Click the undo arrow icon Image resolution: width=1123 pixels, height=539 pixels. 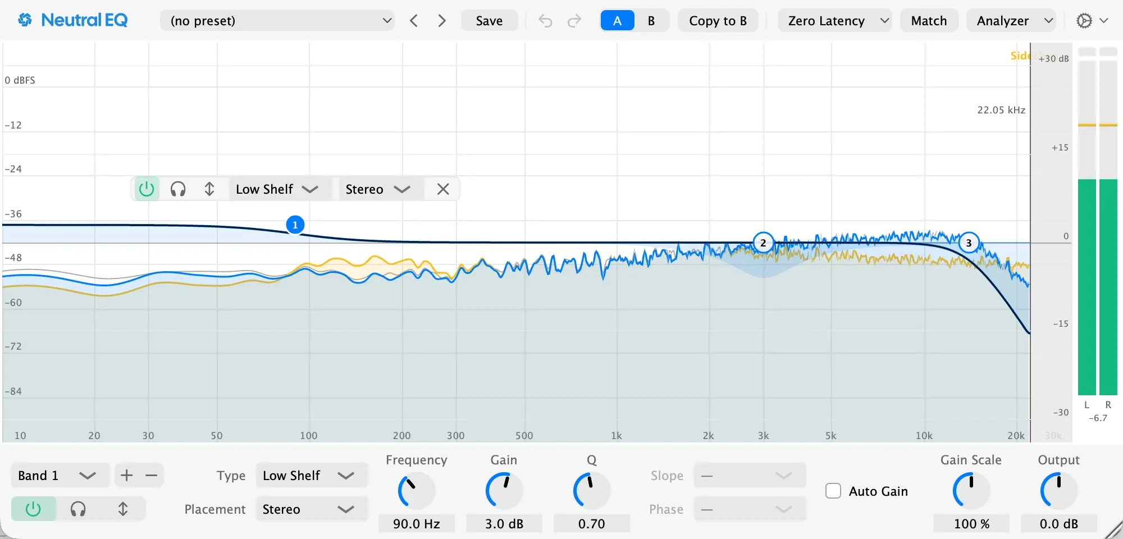click(x=545, y=21)
